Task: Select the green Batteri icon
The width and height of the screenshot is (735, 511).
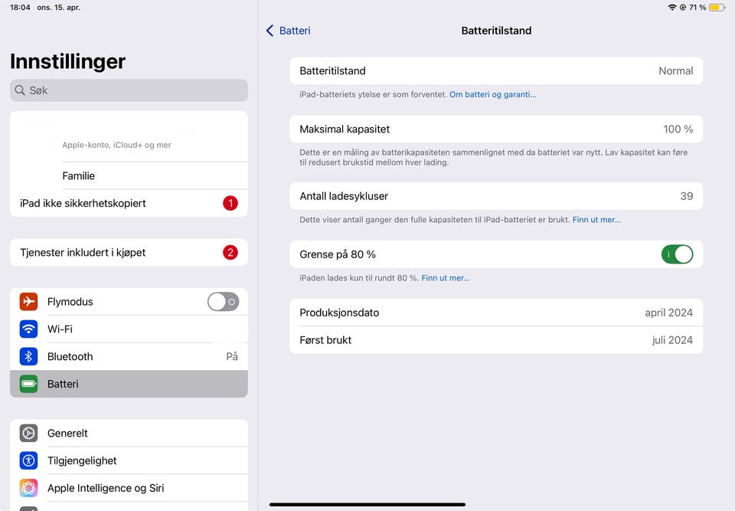Action: click(x=28, y=384)
